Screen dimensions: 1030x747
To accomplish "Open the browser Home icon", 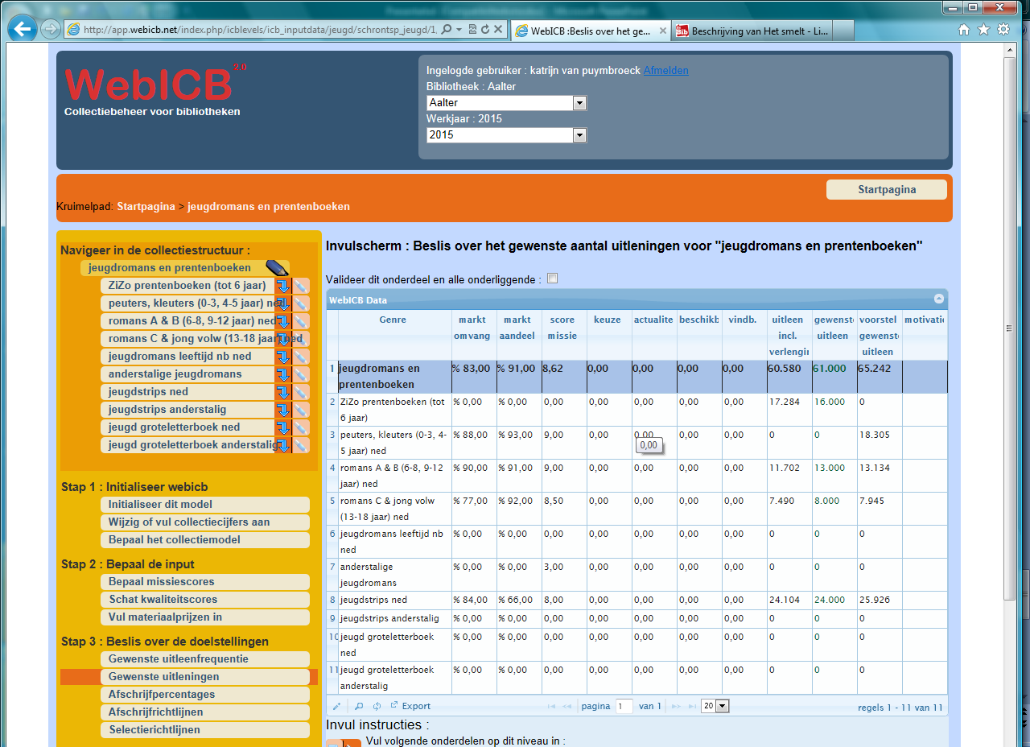I will 964,29.
